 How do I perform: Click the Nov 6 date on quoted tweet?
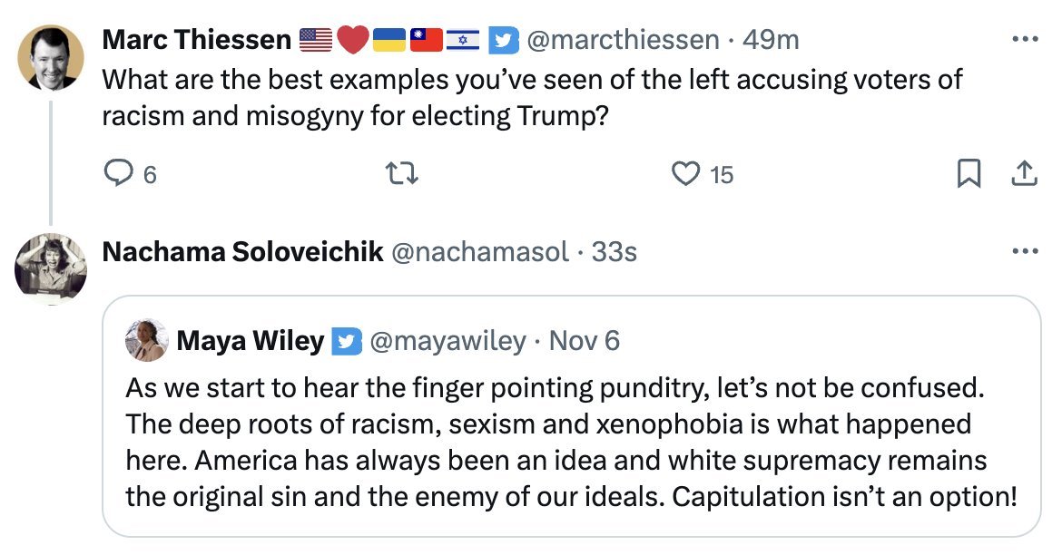click(585, 341)
